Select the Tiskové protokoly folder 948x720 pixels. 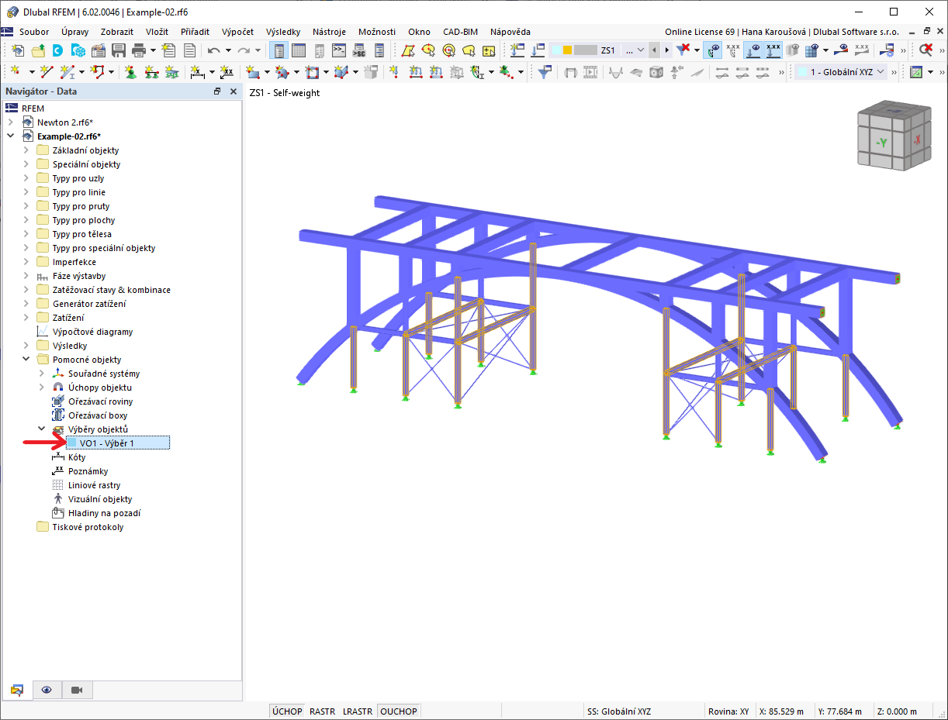coord(88,527)
